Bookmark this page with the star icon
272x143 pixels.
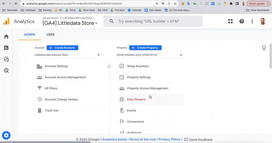click(x=175, y=3)
